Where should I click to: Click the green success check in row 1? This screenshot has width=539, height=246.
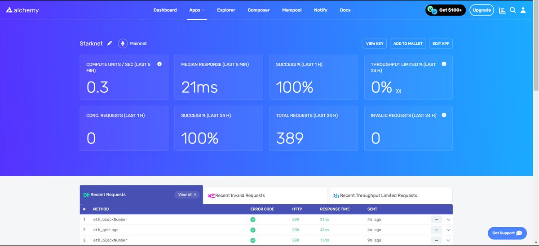[x=253, y=220]
